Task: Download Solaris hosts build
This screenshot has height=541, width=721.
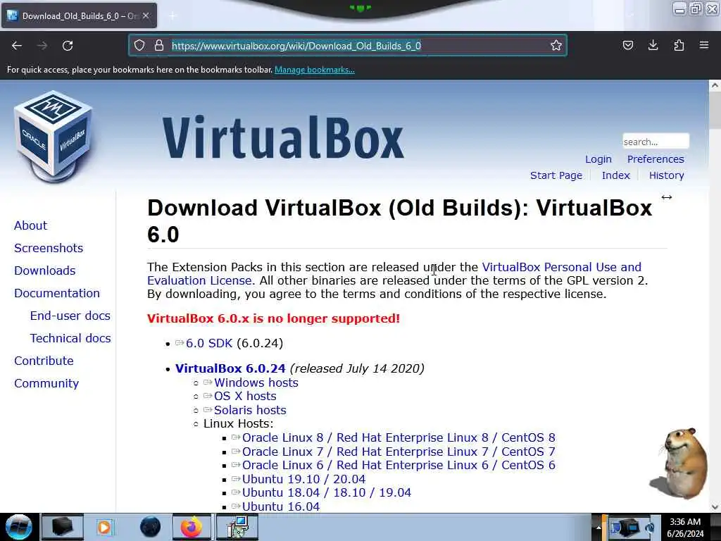Action: 250,410
